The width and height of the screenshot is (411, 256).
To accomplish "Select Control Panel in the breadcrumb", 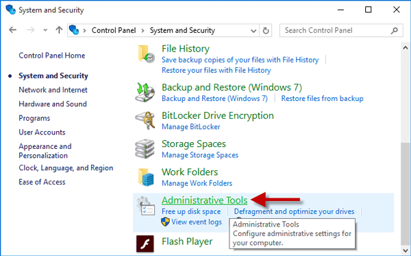I will click(x=114, y=30).
